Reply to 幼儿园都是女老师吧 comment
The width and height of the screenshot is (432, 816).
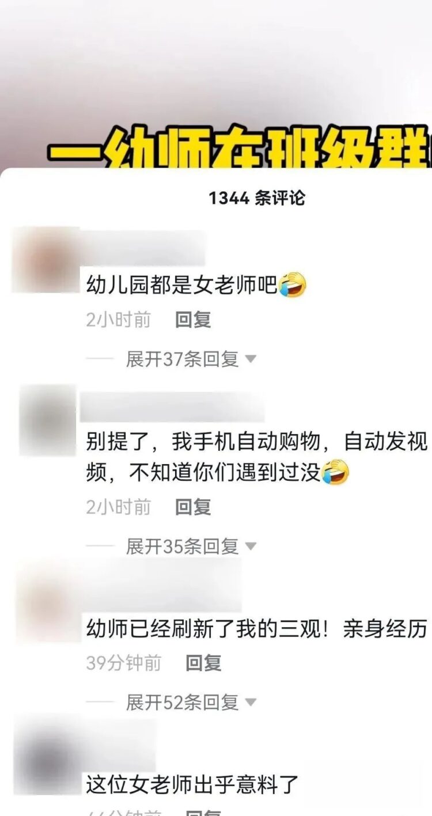pyautogui.click(x=193, y=320)
